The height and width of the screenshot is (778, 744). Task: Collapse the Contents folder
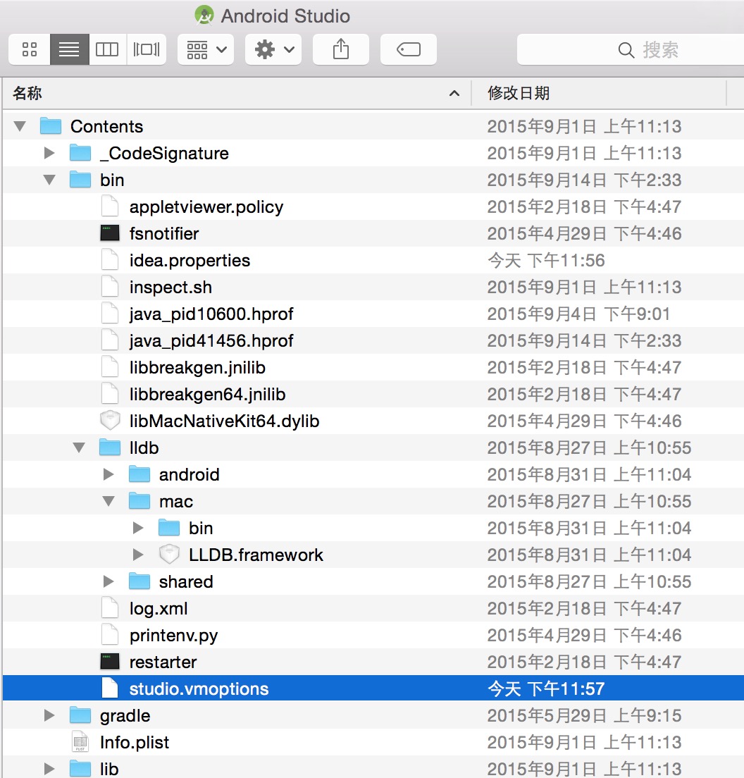click(20, 126)
